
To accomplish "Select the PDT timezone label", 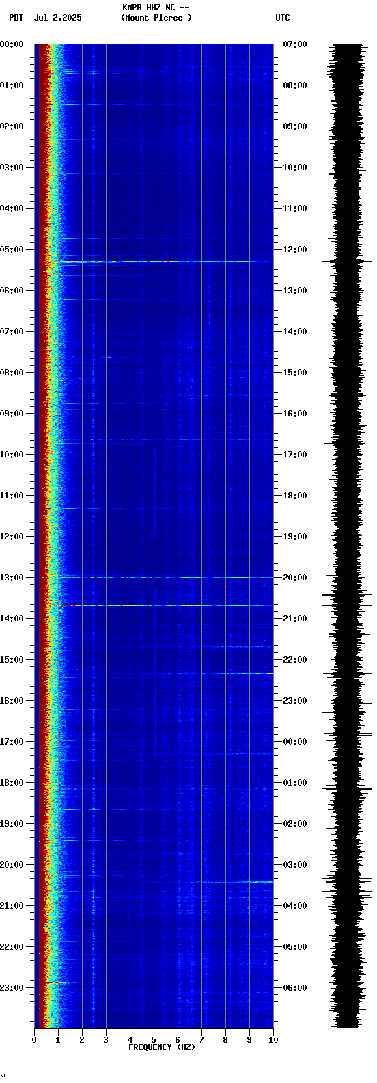I will click(16, 18).
